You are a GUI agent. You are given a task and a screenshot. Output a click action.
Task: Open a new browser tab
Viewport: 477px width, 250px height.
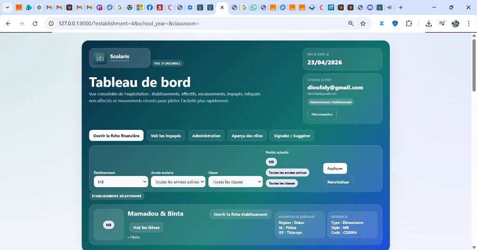[x=401, y=7]
